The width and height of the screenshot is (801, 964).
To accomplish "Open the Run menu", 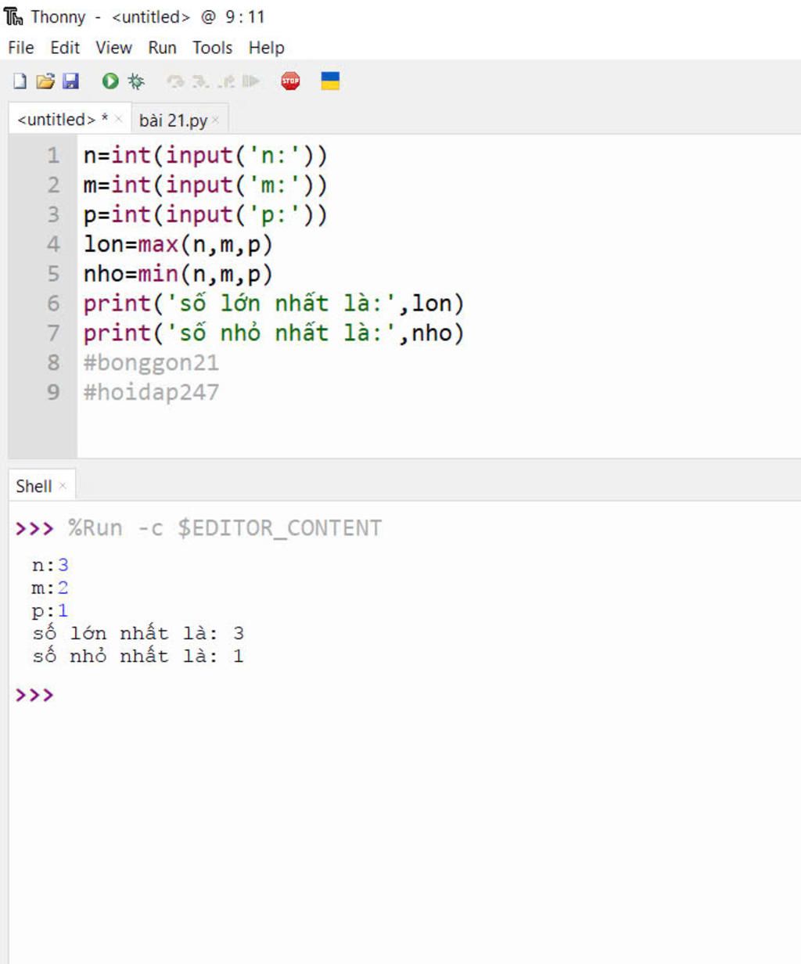I will (x=162, y=48).
